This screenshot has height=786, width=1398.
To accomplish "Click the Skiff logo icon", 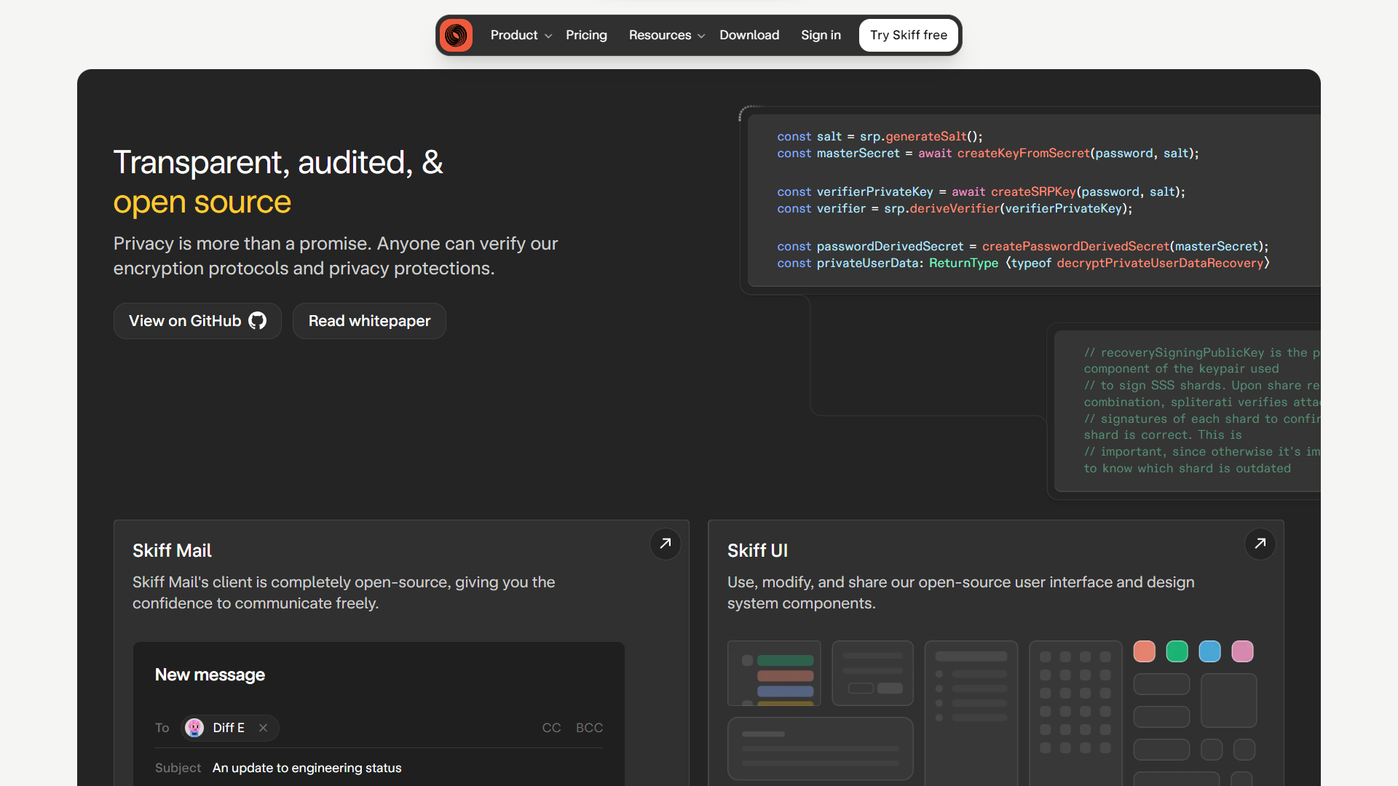I will click(x=457, y=35).
